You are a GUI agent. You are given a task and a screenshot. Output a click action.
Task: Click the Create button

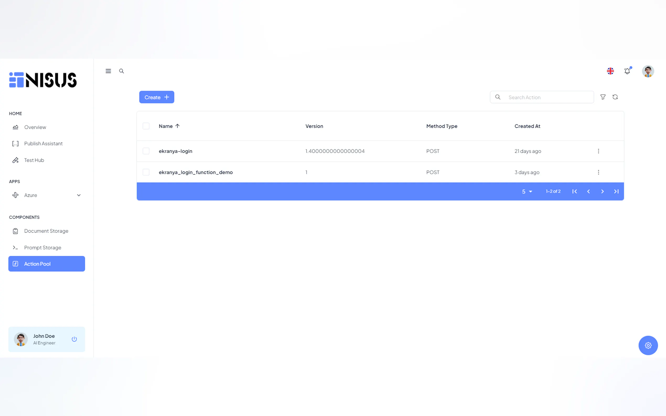(x=156, y=97)
